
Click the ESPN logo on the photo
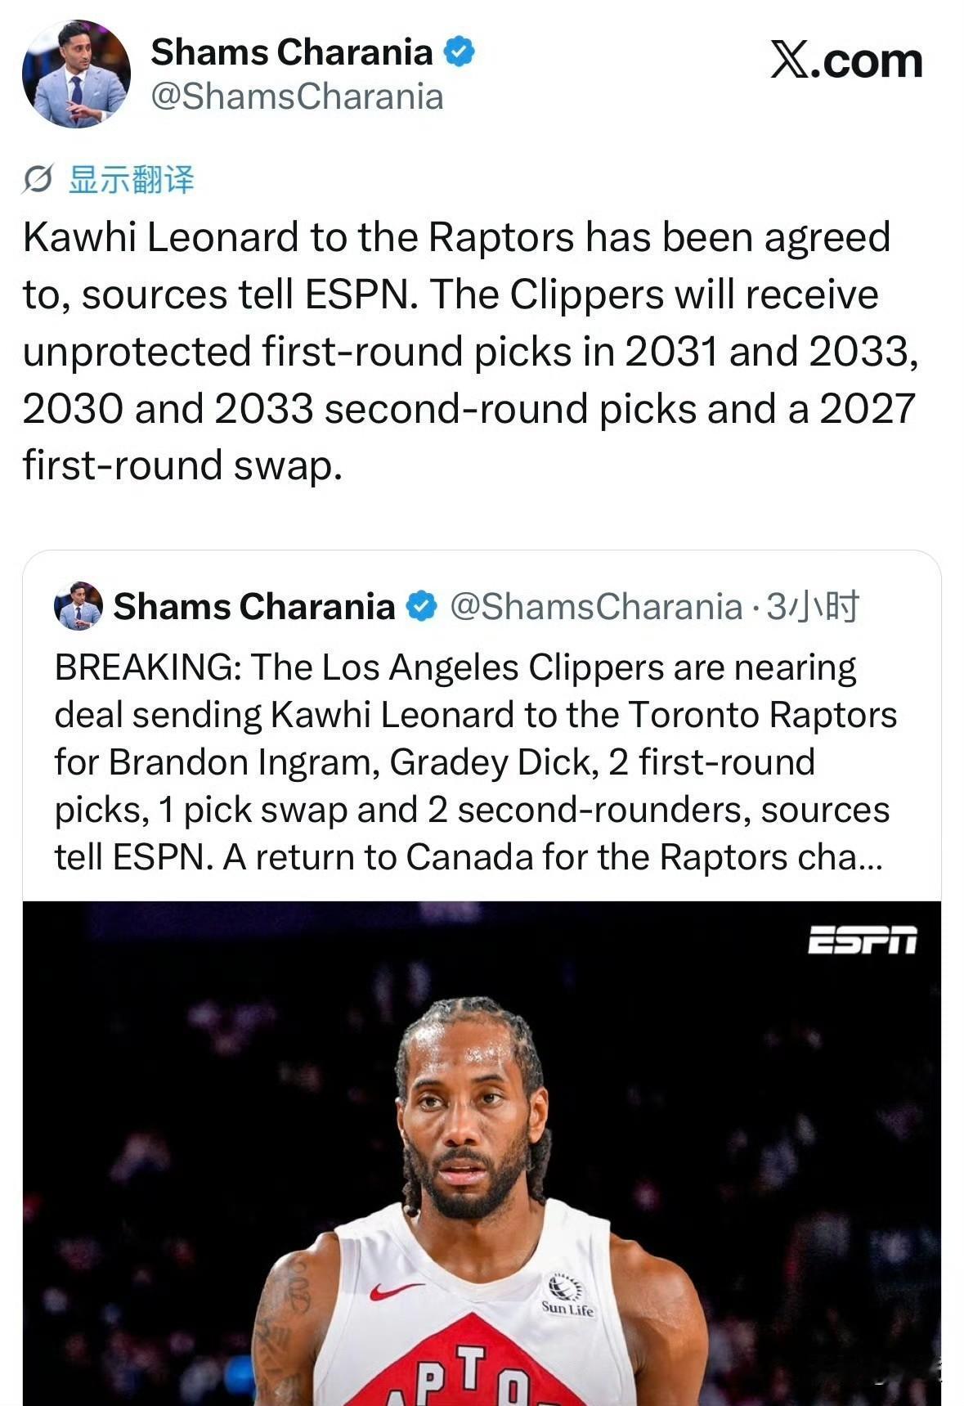coord(863,940)
